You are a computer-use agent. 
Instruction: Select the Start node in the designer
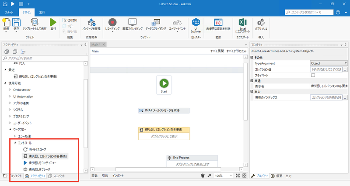[x=164, y=85]
